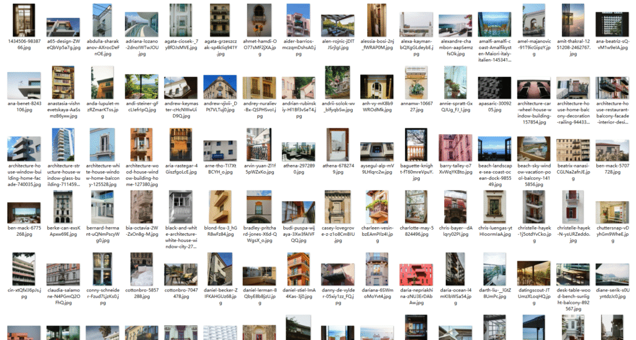
Task: Click the anastasia-vishnevetskaya file name
Action: coord(63,110)
